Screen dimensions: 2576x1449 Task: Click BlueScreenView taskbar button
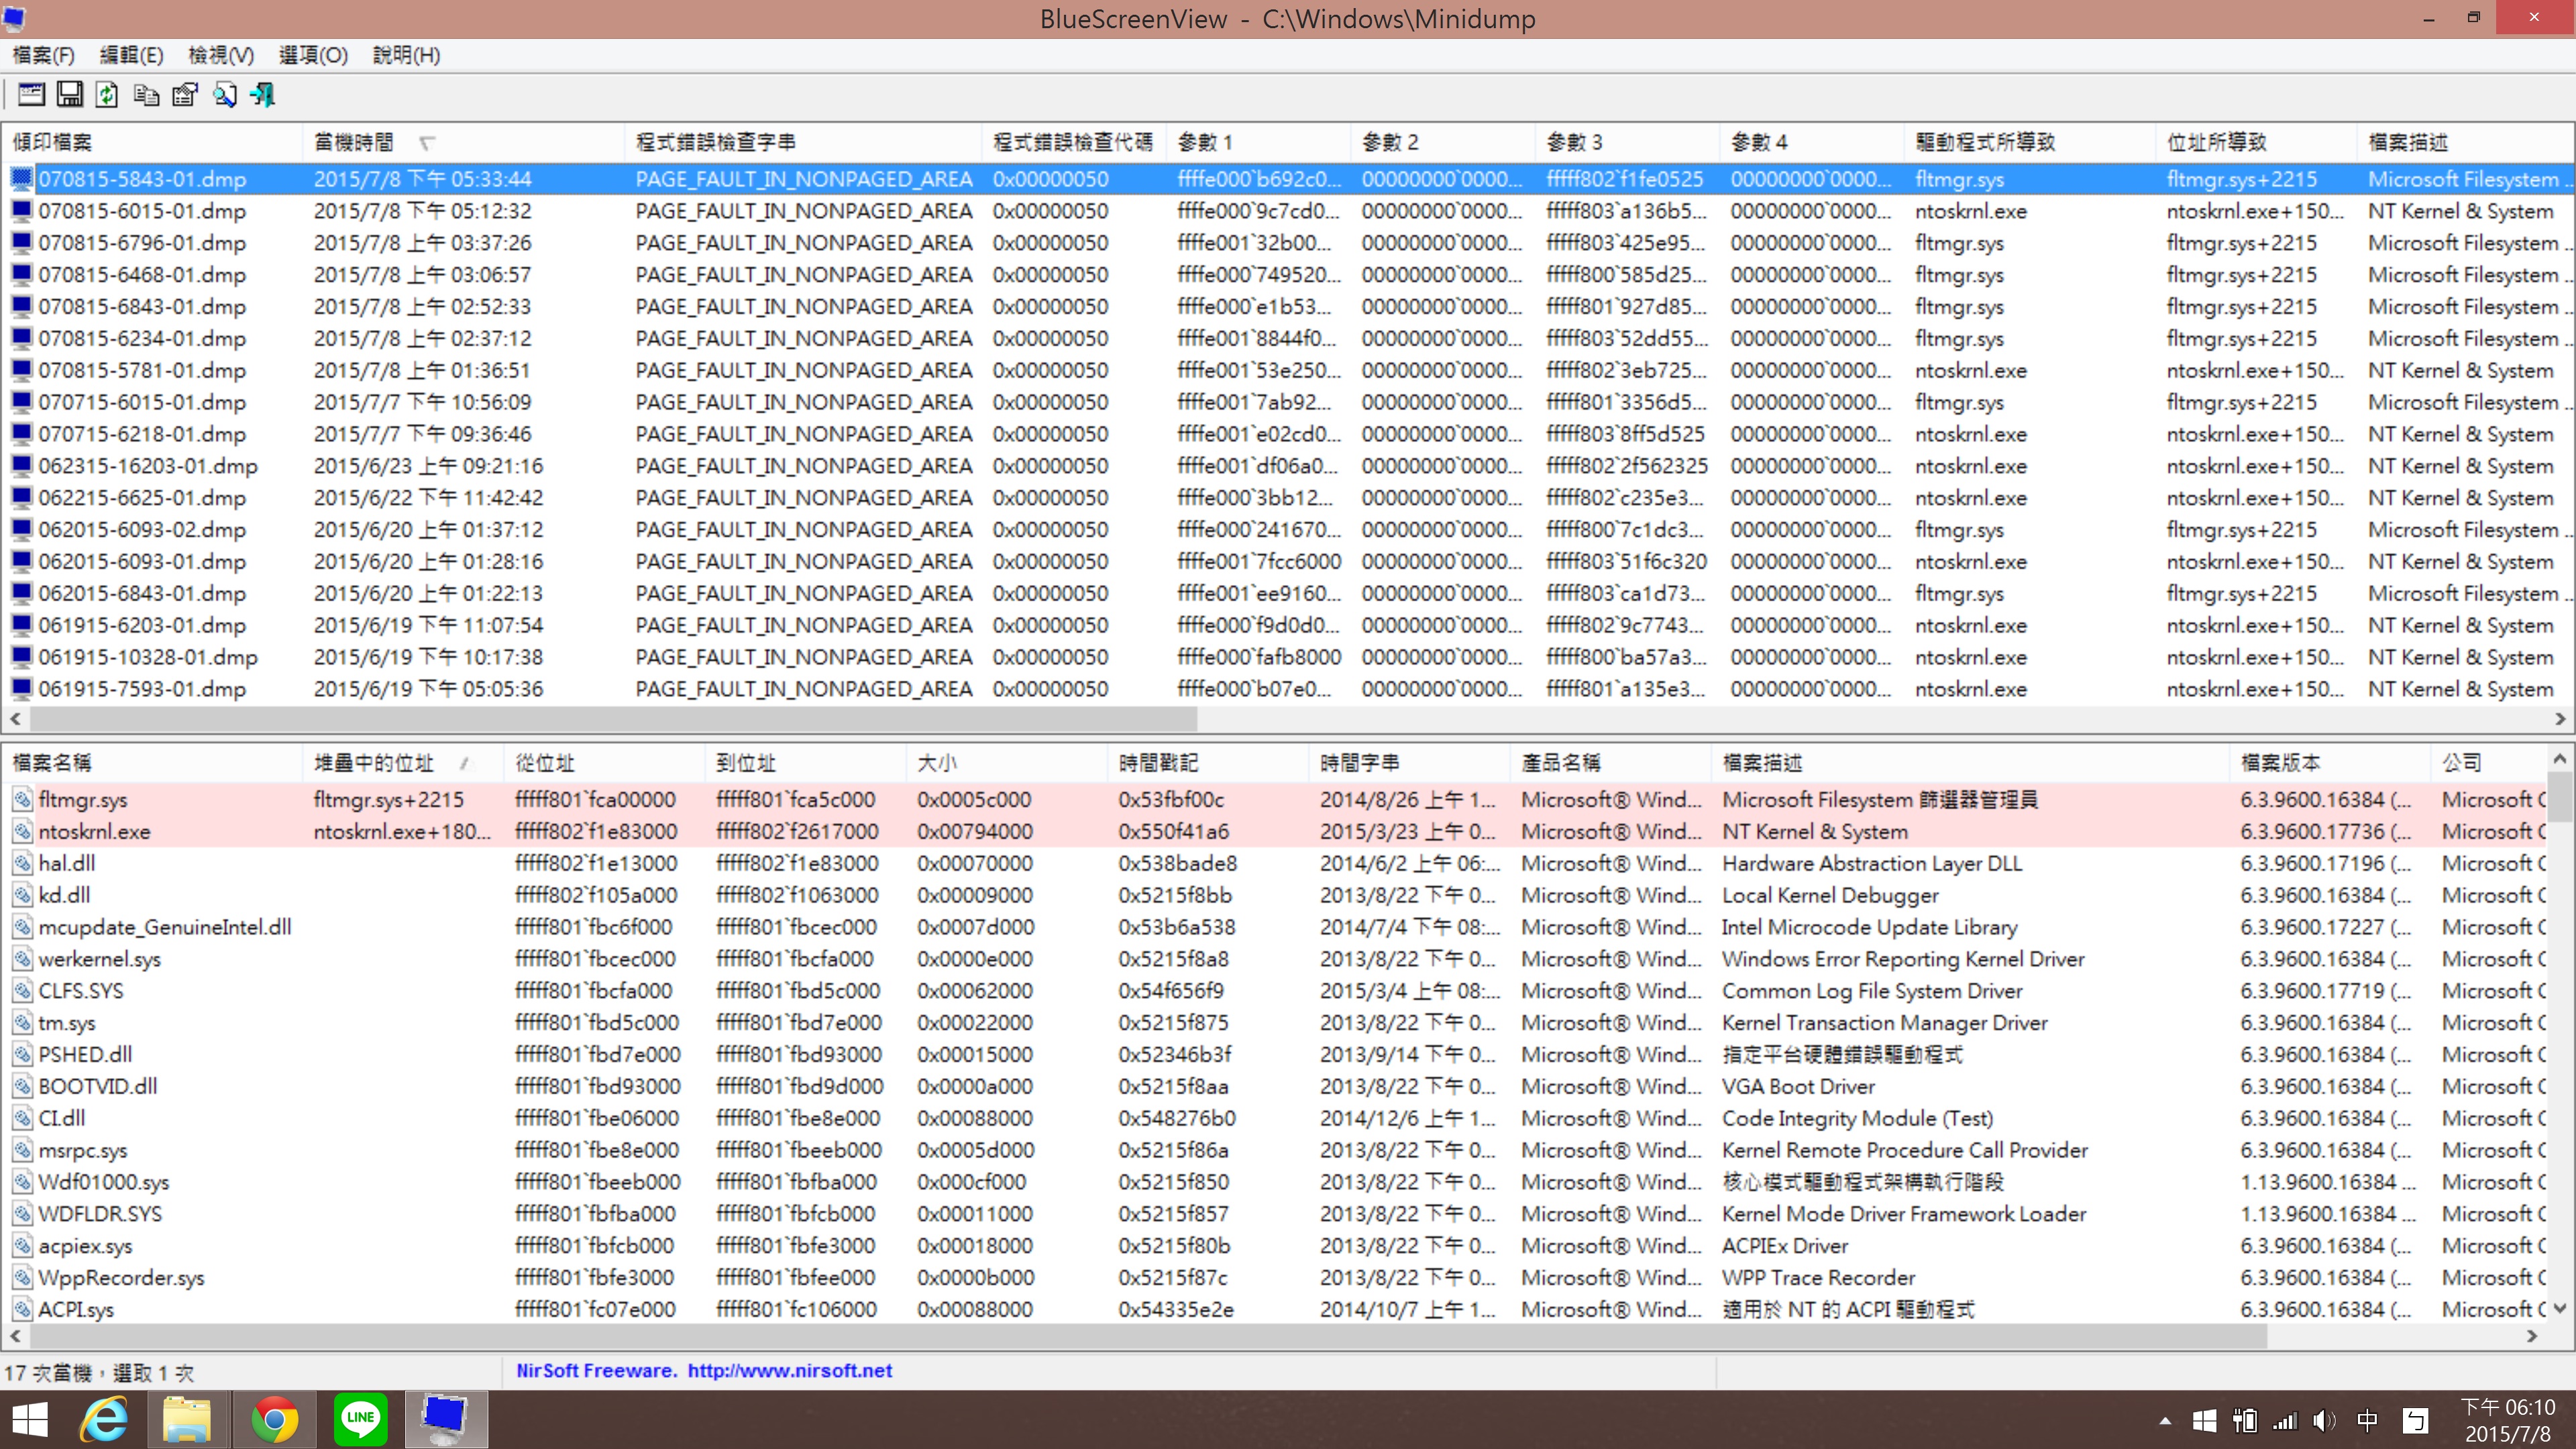(x=446, y=1420)
